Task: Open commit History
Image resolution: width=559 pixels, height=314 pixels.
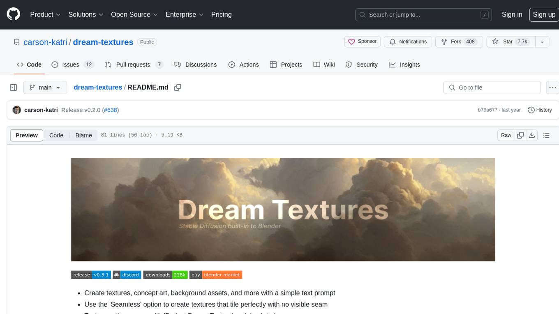Action: [540, 110]
